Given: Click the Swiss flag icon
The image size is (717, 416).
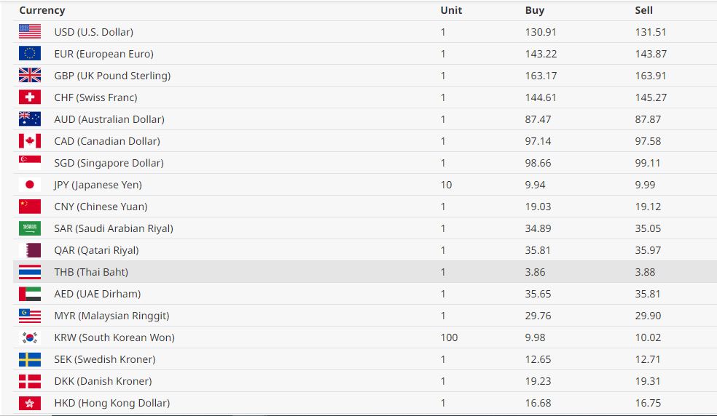Looking at the screenshot, I should 30,97.
